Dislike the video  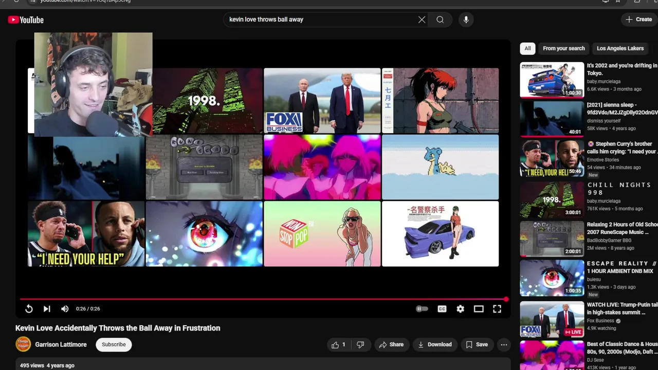[x=361, y=345]
